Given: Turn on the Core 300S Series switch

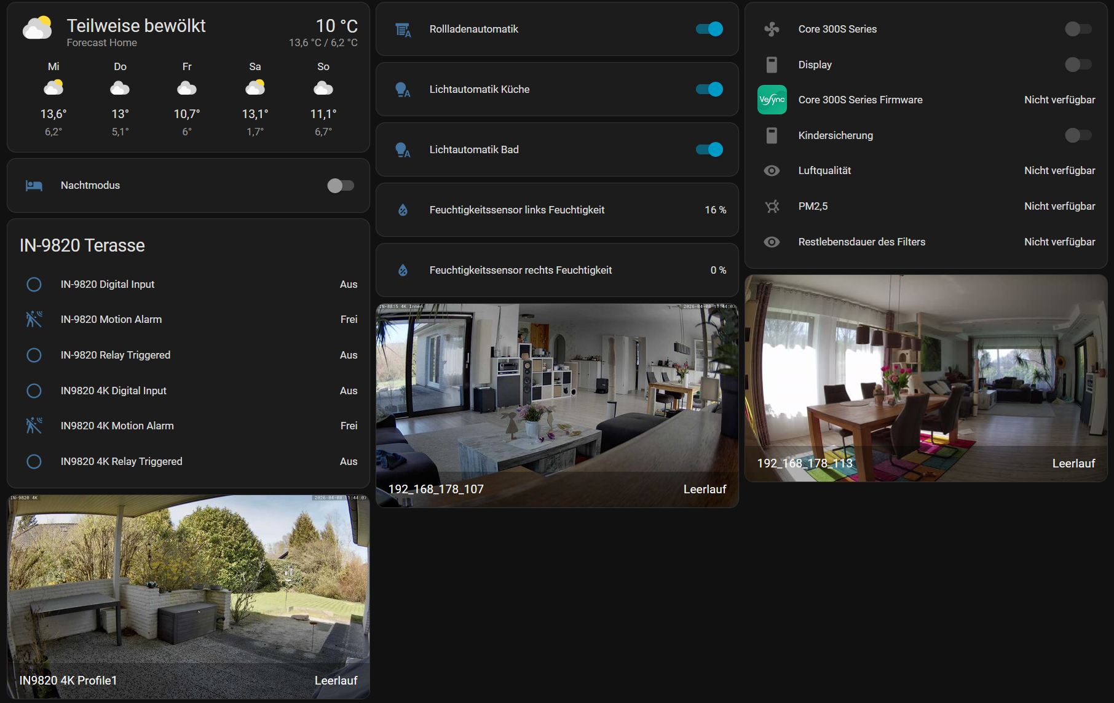Looking at the screenshot, I should pyautogui.click(x=1078, y=29).
